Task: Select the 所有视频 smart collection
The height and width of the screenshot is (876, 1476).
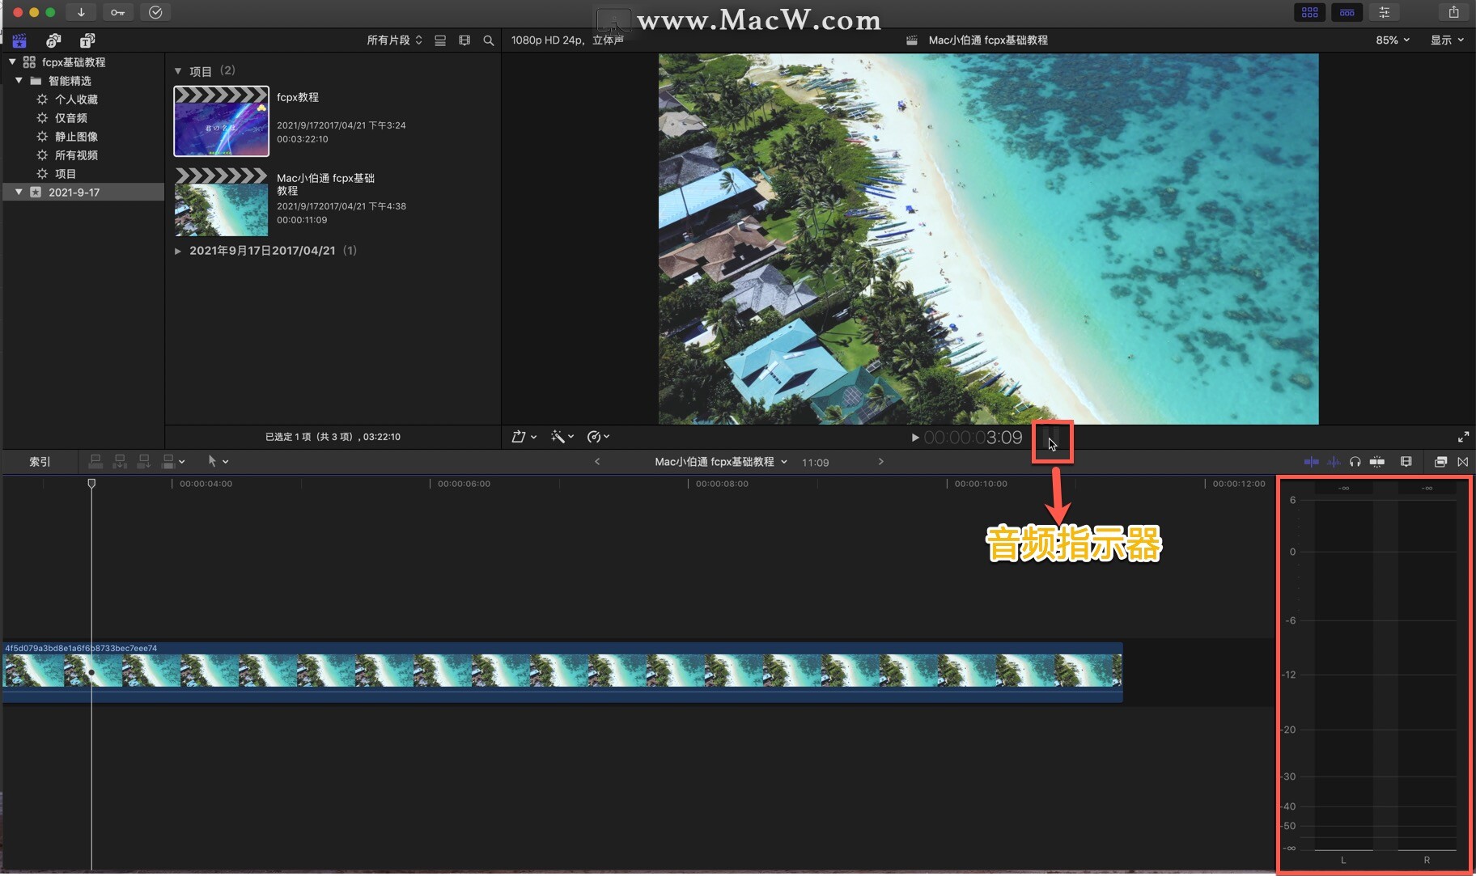Action: tap(76, 155)
